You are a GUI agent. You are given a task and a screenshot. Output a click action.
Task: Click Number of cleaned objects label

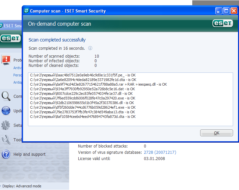[54, 66]
